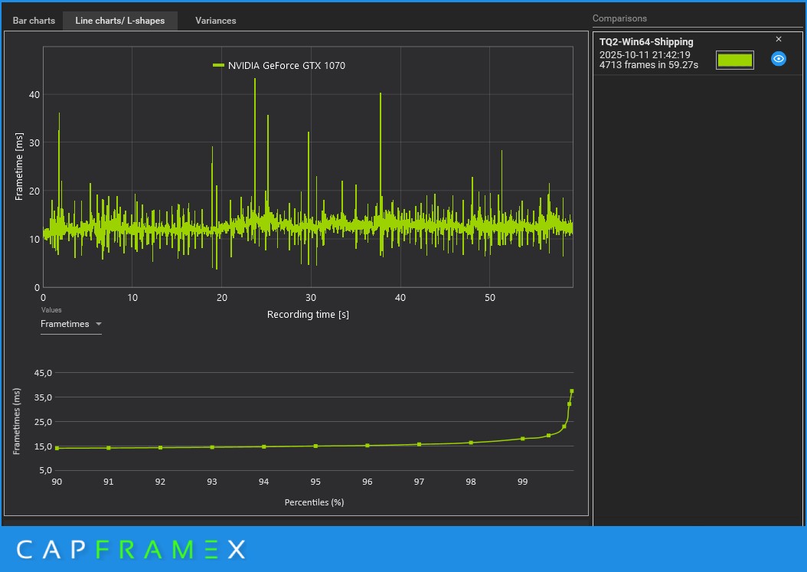Click the Recording time [s] axis label

tap(308, 314)
